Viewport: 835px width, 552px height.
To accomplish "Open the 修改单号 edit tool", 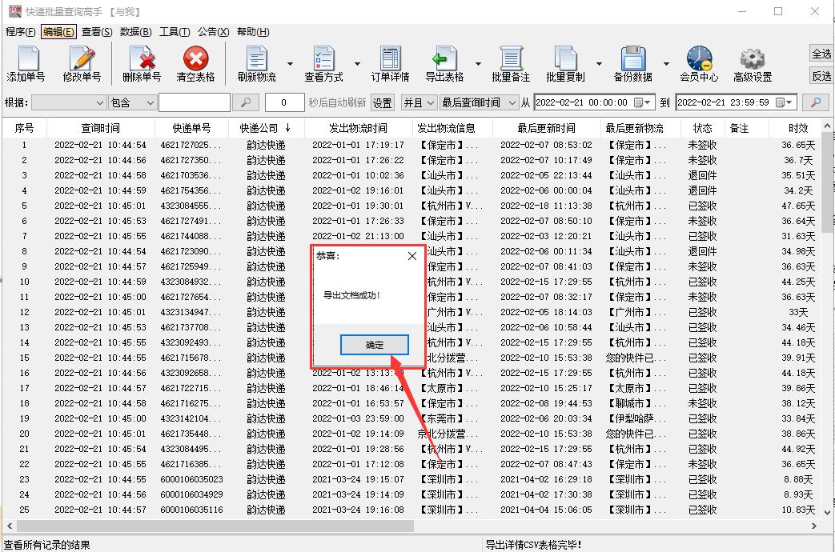I will pos(82,63).
